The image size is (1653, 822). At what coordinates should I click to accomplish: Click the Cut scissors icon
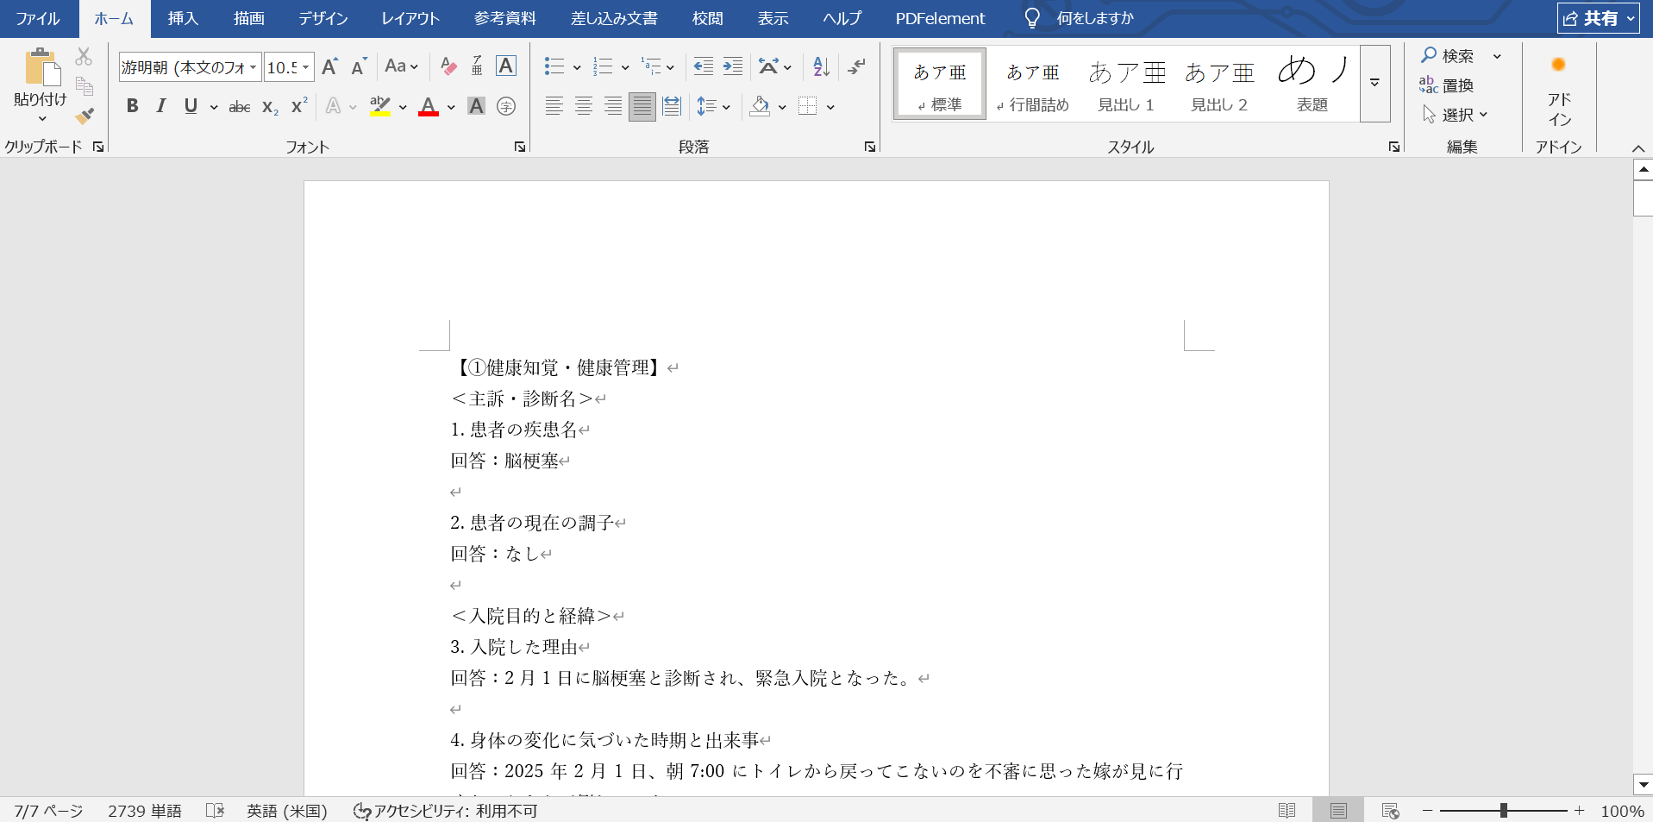point(84,57)
